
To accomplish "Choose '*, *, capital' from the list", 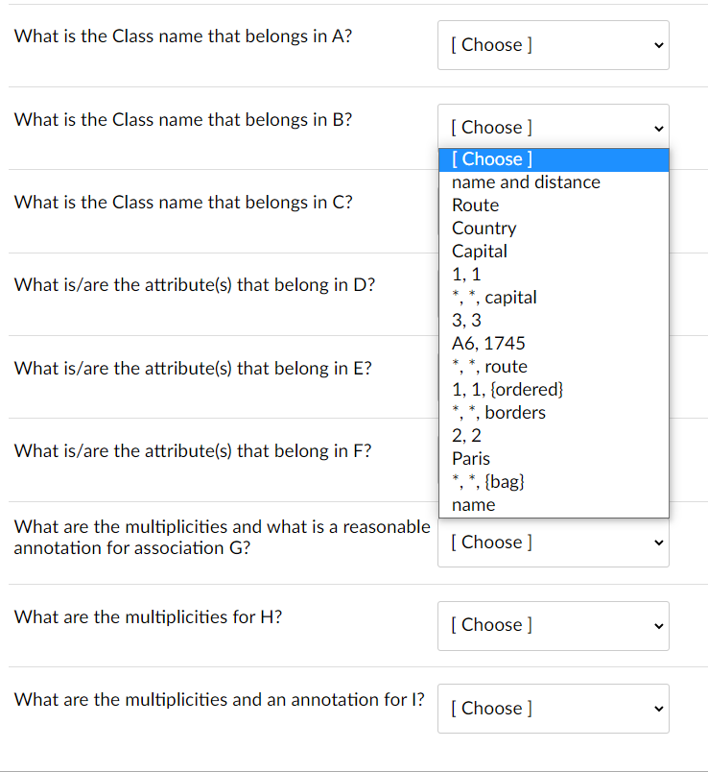I will click(494, 297).
